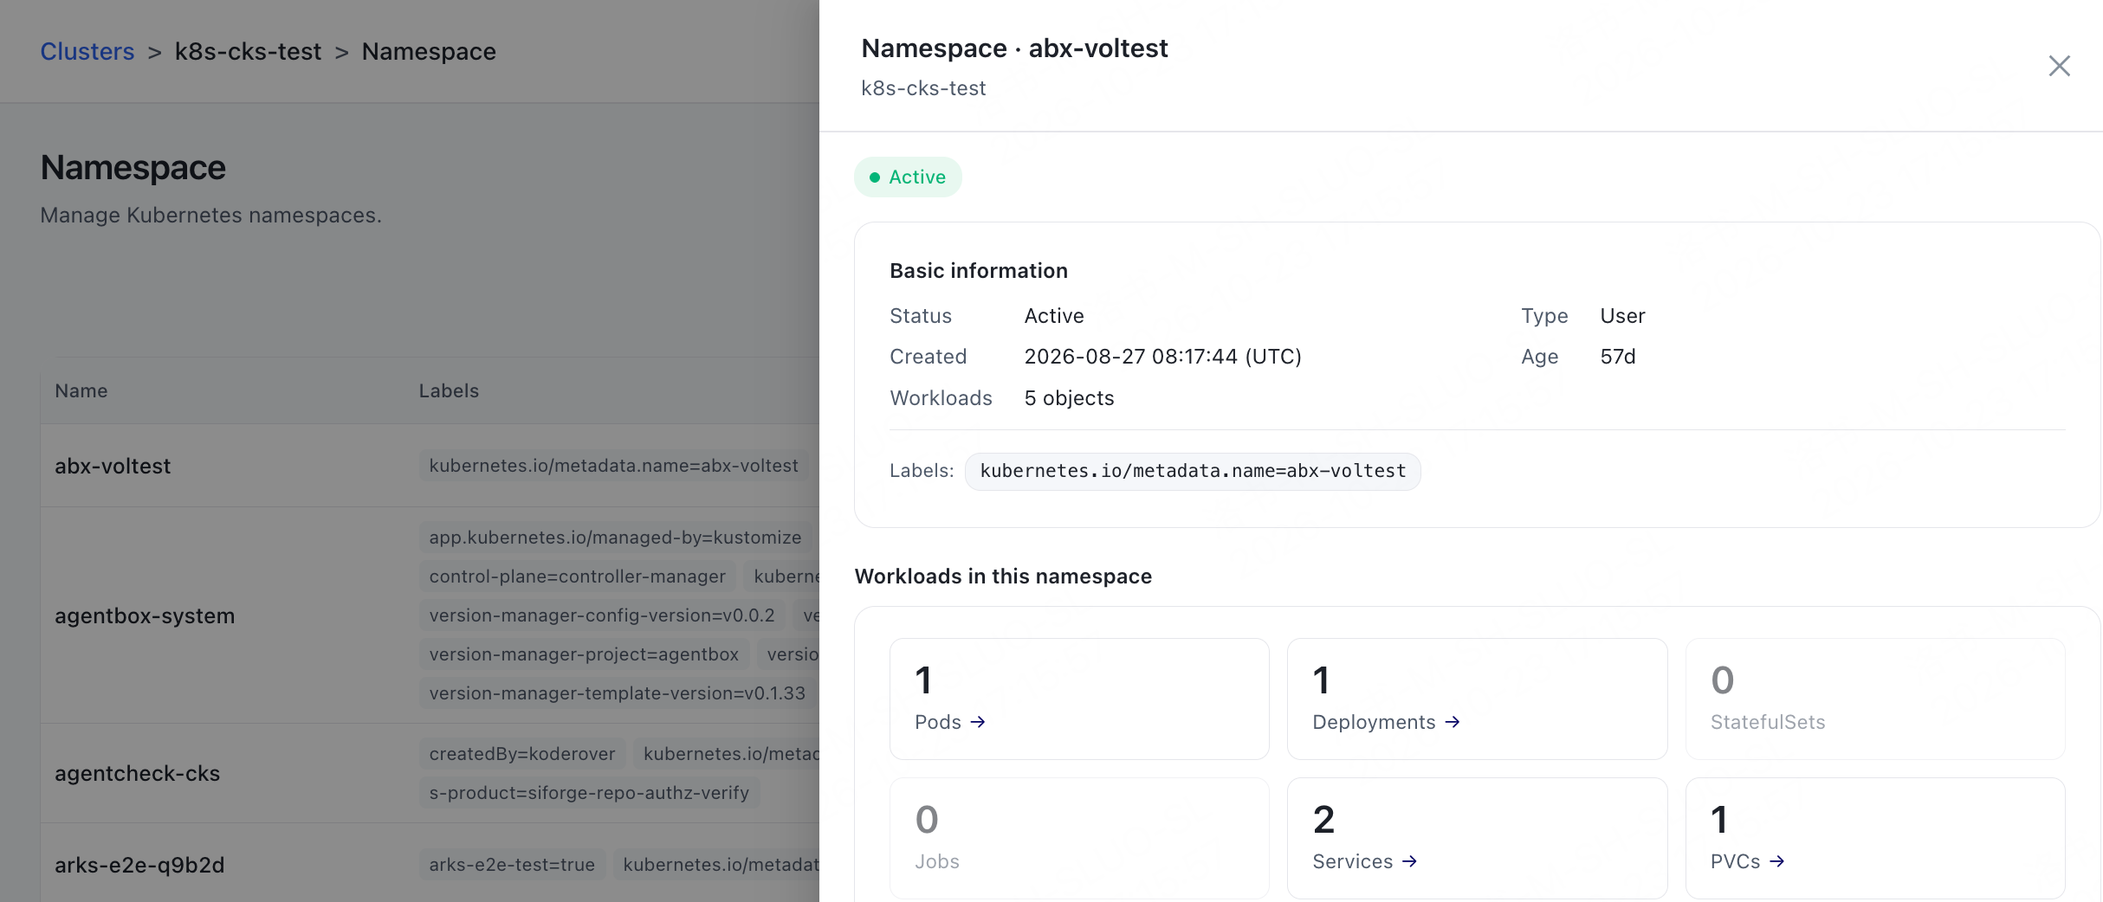Select the StatefulSets card showing 0
The width and height of the screenshot is (2103, 902).
point(1875,699)
